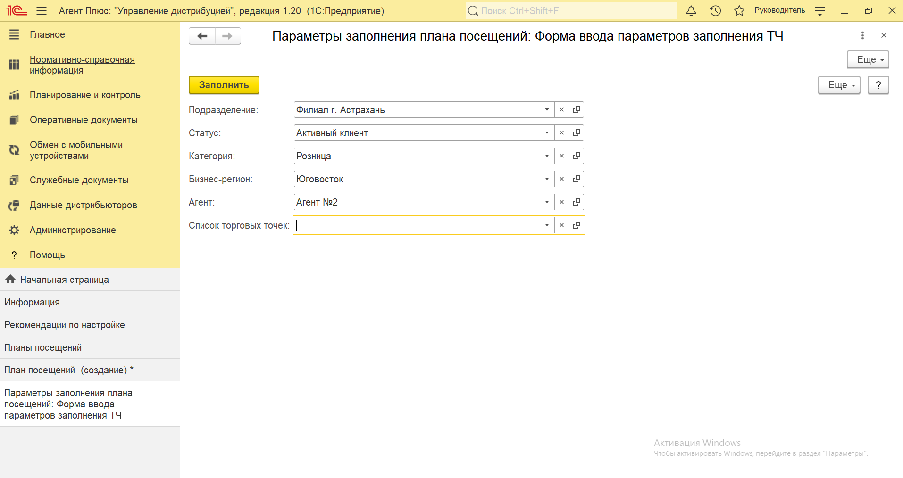
Task: Select the Параметры заполнения плана посещений tab
Action: (90, 404)
